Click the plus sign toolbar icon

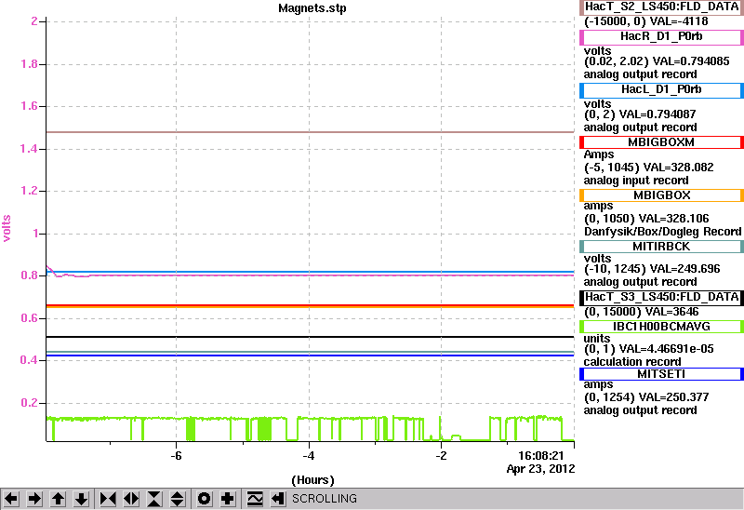(228, 499)
